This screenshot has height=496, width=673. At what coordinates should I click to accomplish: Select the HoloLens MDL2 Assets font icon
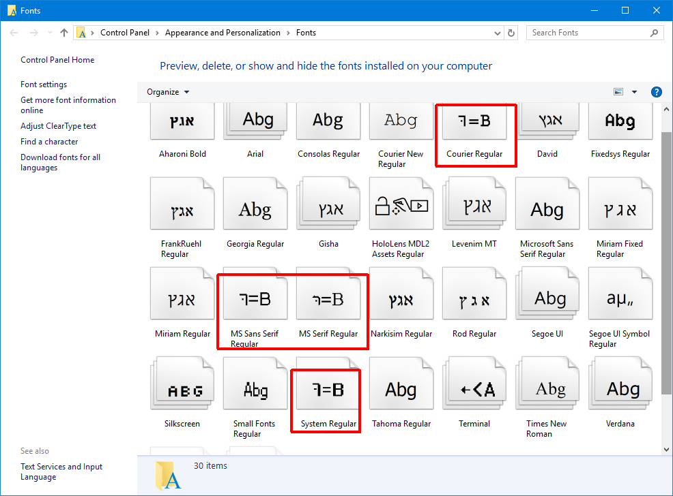click(401, 204)
